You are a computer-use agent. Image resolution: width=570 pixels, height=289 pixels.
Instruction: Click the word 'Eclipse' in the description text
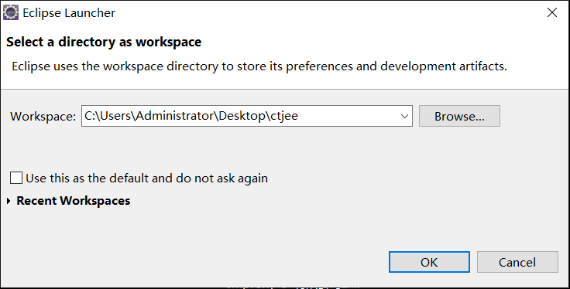[x=31, y=66]
